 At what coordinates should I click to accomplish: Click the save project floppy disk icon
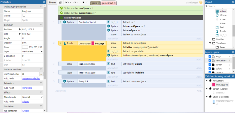click(60, 2)
